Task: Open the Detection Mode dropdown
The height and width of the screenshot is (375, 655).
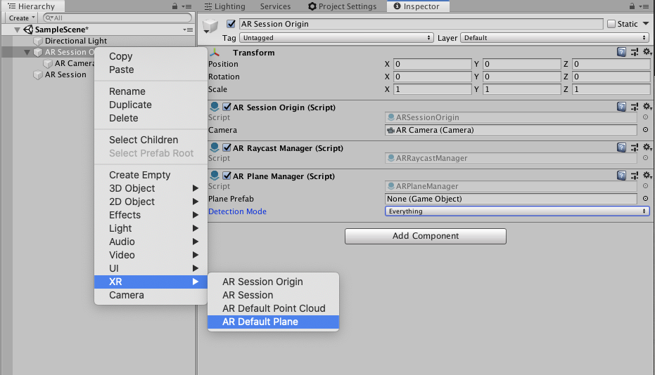Action: [517, 211]
